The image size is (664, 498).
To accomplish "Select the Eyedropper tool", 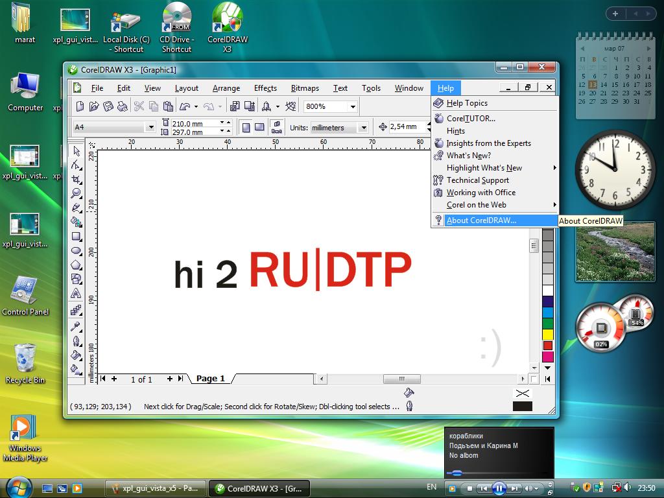I will point(77,326).
